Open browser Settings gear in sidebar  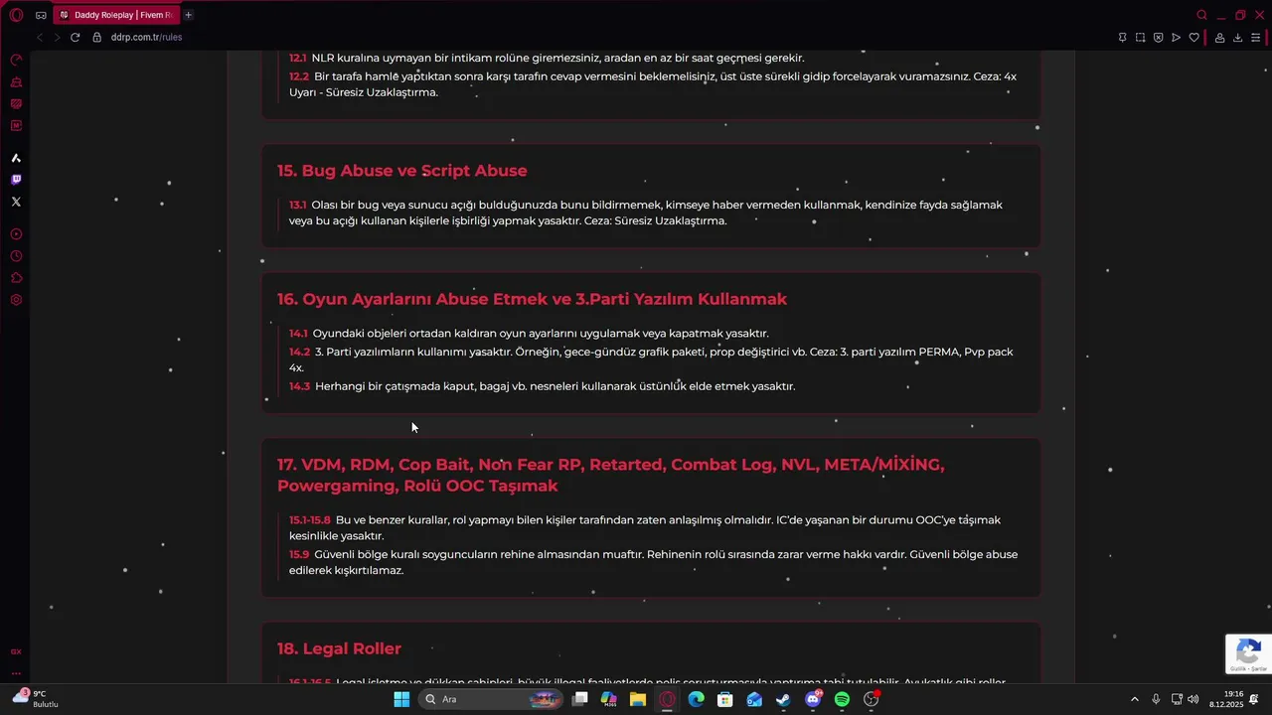click(x=16, y=300)
